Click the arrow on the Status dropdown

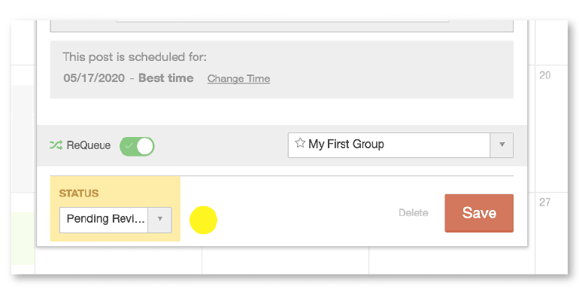[160, 220]
